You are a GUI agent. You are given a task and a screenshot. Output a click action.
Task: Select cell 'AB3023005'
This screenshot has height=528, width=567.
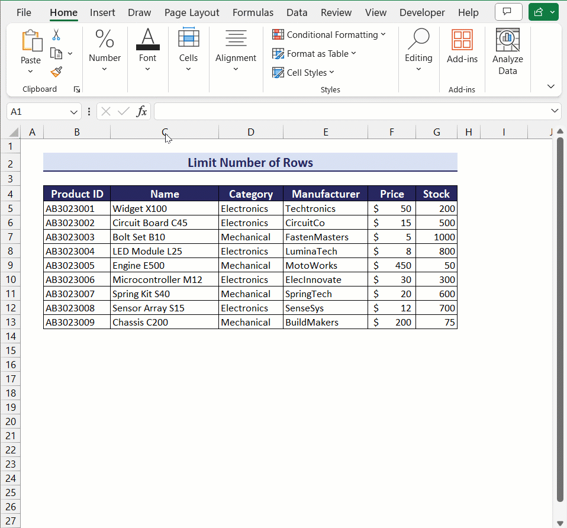(77, 265)
